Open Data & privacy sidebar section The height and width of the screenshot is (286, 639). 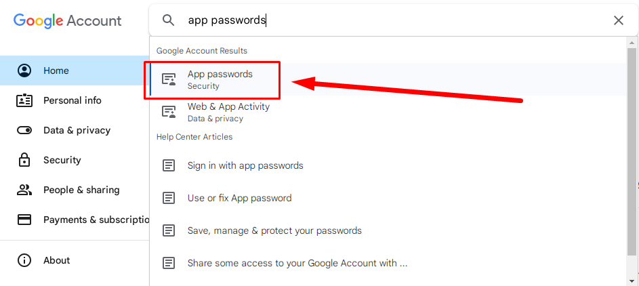pos(77,130)
